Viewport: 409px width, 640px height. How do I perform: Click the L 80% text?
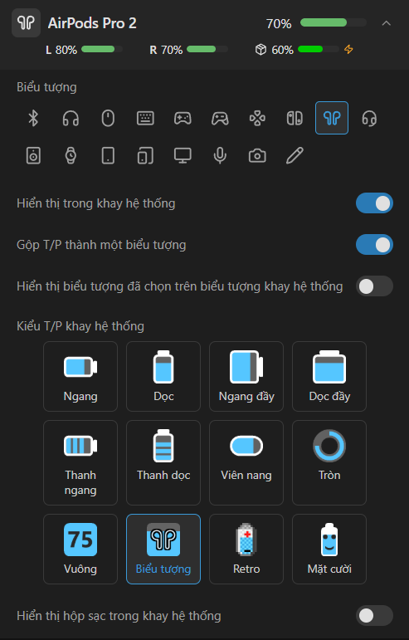[61, 50]
